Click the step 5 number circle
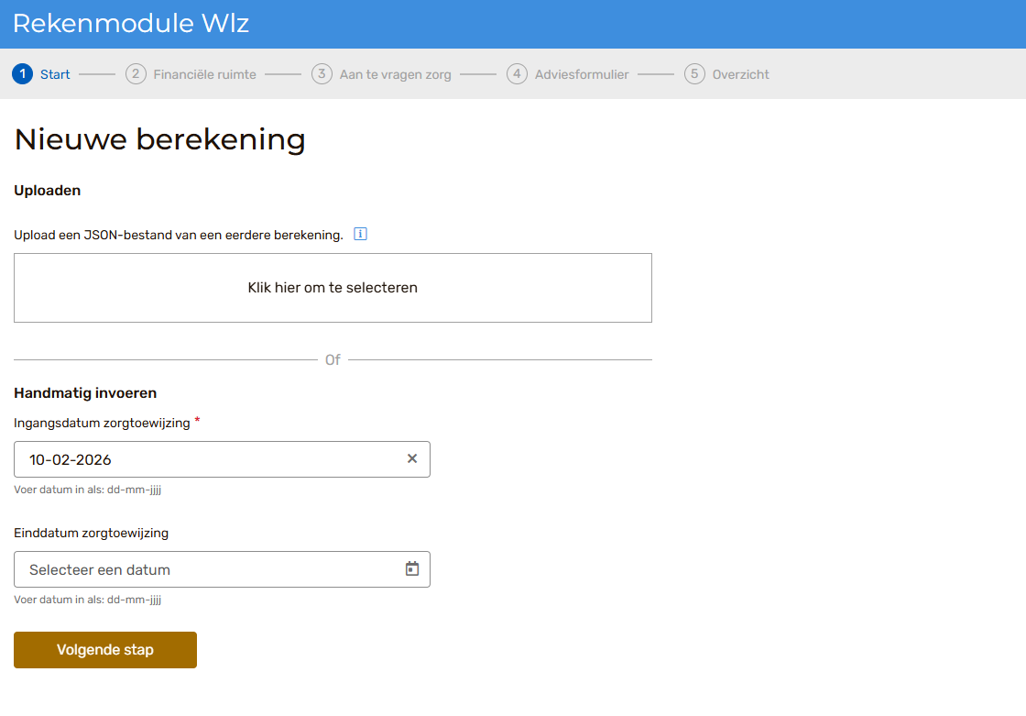 (x=694, y=74)
